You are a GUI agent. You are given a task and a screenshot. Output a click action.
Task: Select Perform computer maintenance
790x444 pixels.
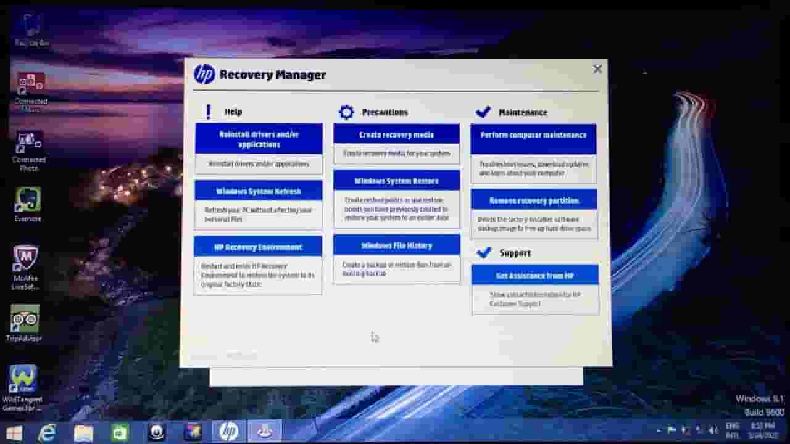click(534, 139)
